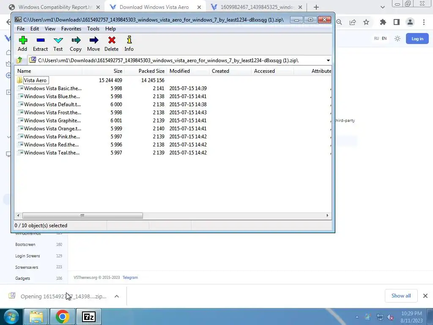This screenshot has height=325, width=433.
Task: Open the Help menu
Action: pos(110,29)
